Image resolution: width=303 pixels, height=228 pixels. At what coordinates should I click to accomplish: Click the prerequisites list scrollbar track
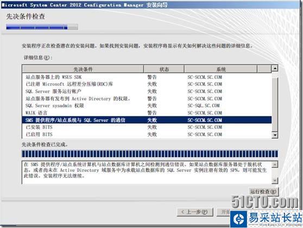click(x=275, y=102)
